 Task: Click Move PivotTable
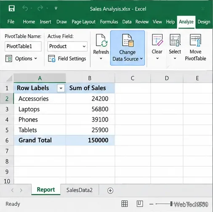coord(195,48)
